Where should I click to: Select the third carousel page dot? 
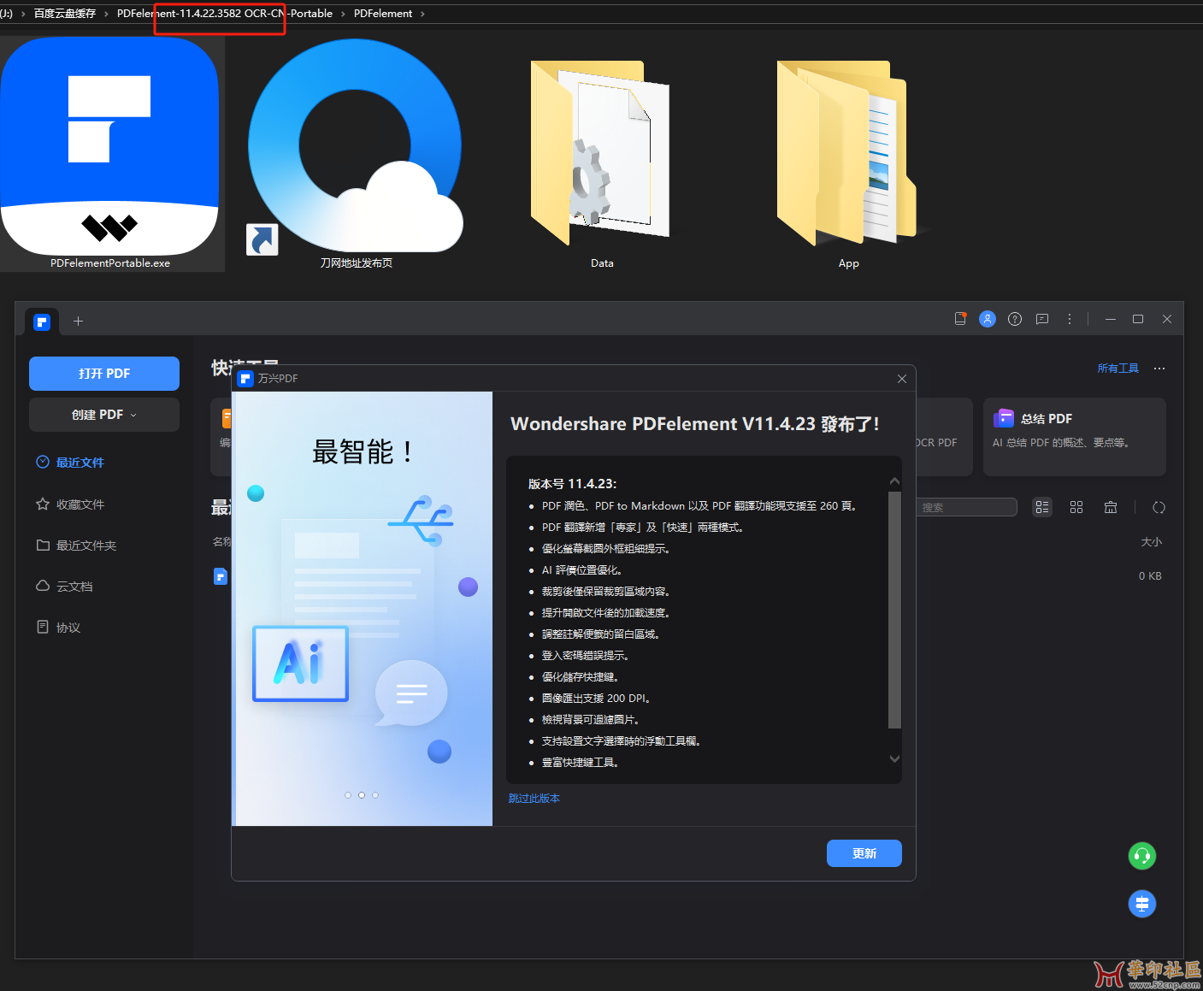[375, 795]
